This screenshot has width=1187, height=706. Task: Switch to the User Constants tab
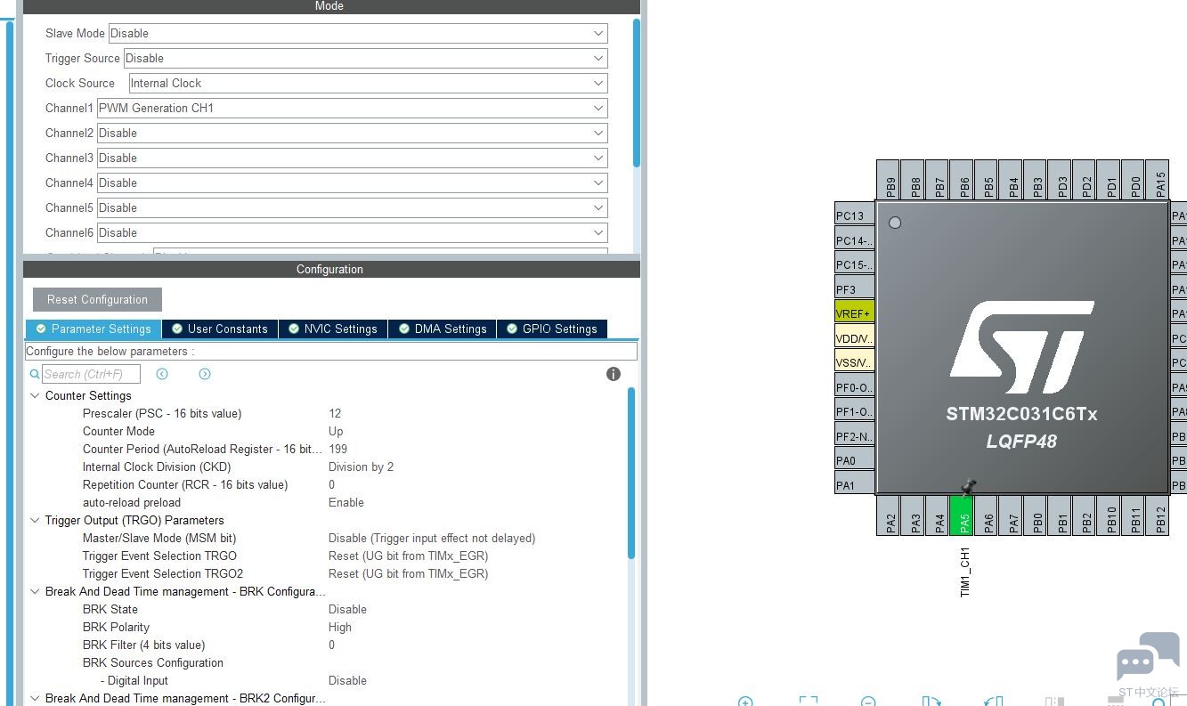coord(220,329)
